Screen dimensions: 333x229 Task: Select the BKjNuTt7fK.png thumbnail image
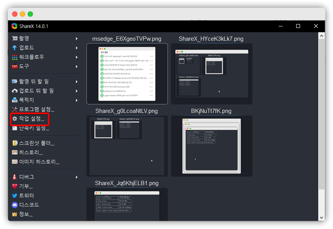[x=212, y=146]
